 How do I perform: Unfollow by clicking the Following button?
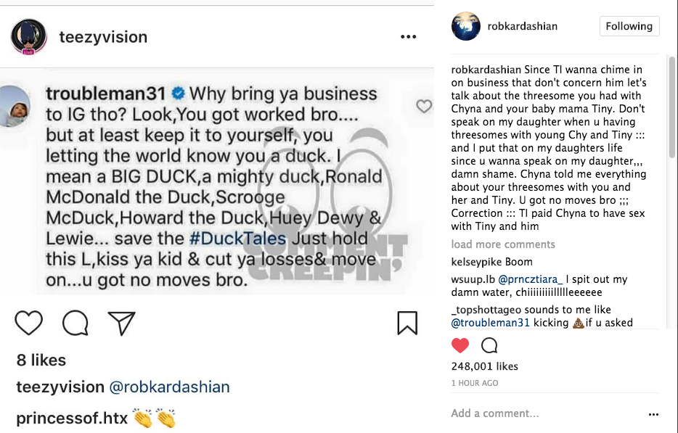[629, 26]
